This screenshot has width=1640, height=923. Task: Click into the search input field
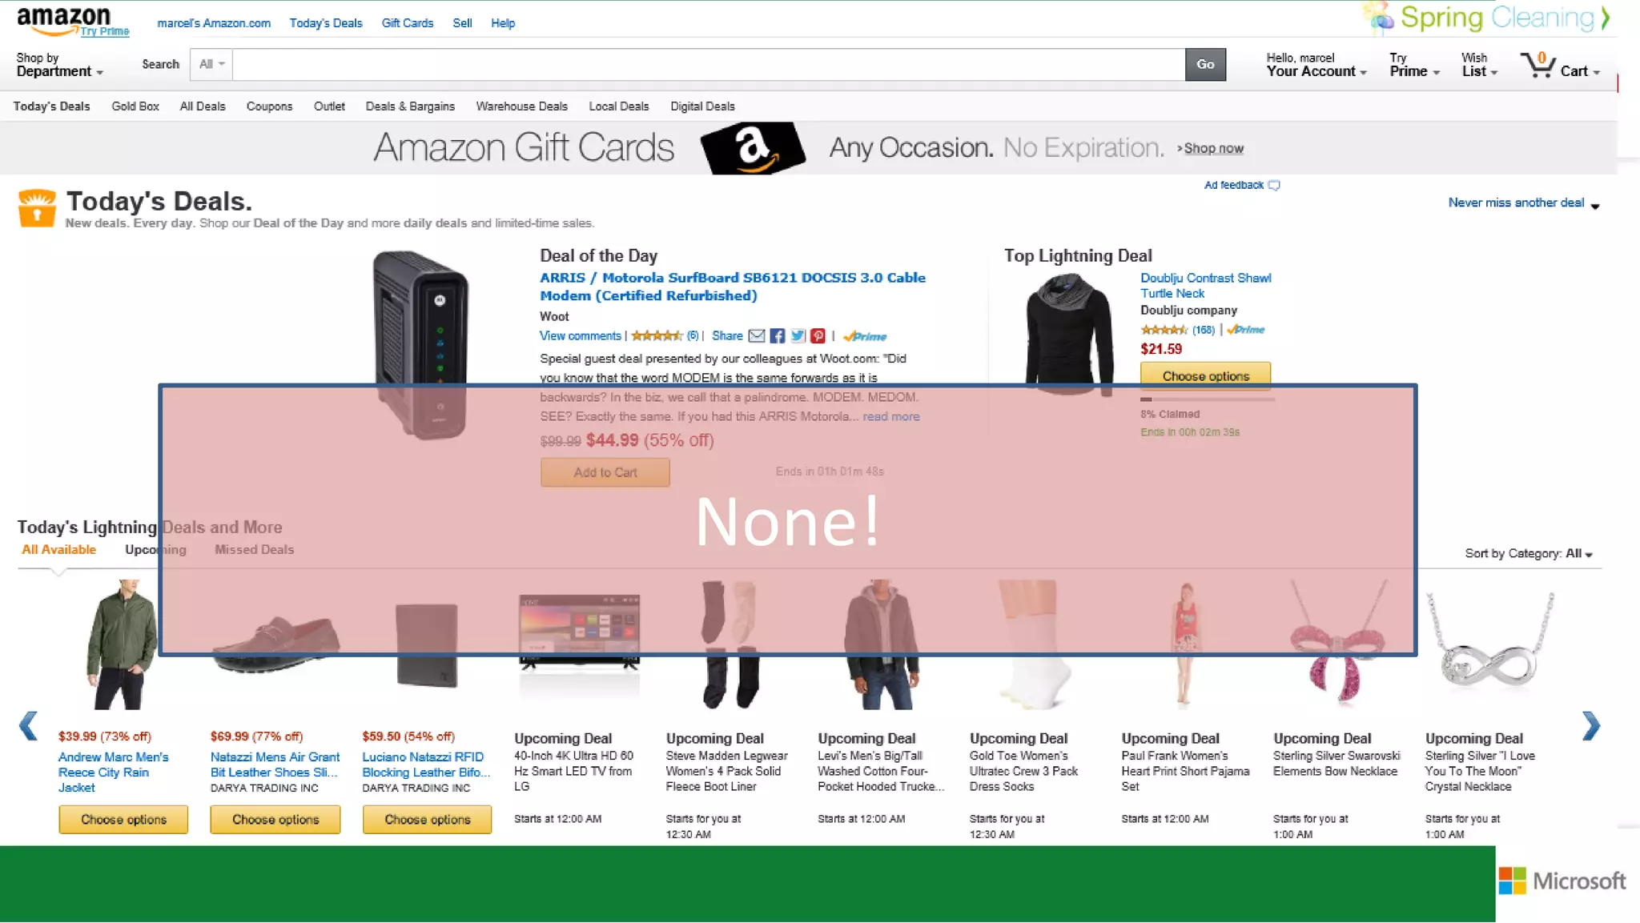pos(709,64)
